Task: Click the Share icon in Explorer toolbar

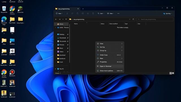Action: coord(88,14)
